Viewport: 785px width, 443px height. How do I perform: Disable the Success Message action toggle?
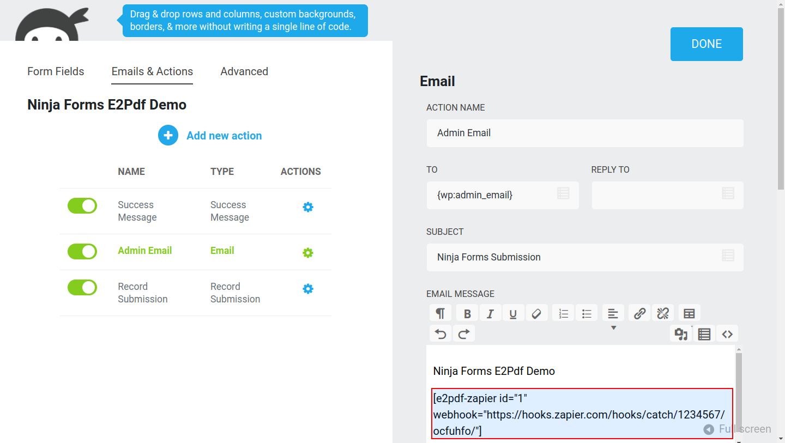[x=82, y=206]
